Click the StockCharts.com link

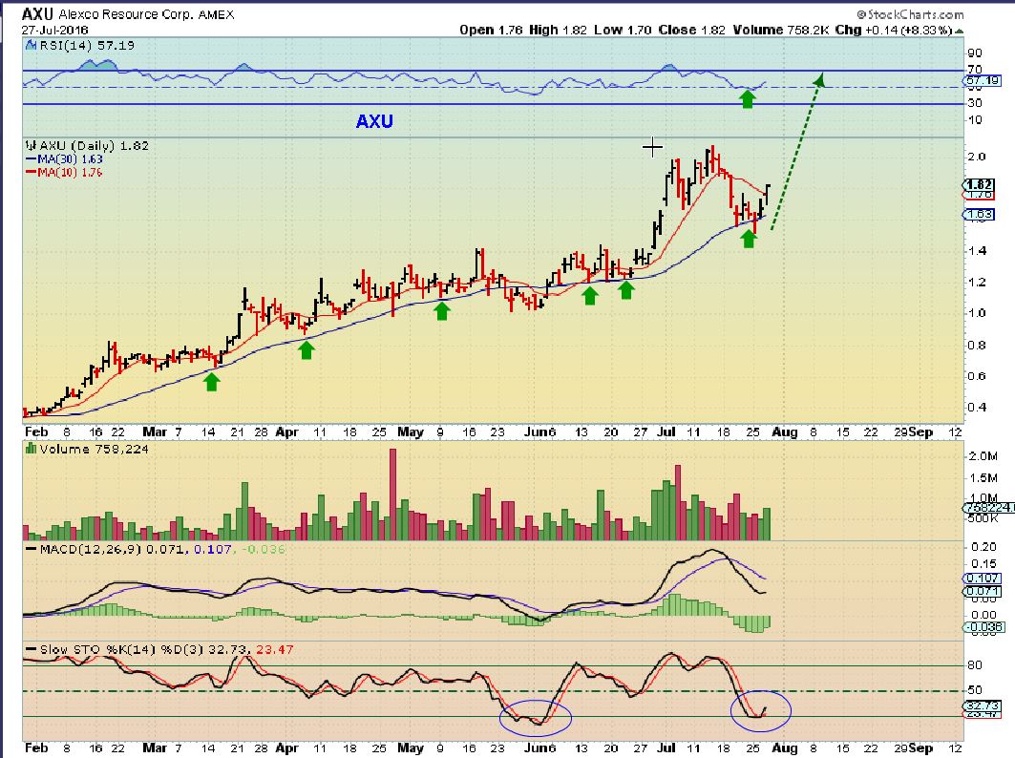[910, 13]
